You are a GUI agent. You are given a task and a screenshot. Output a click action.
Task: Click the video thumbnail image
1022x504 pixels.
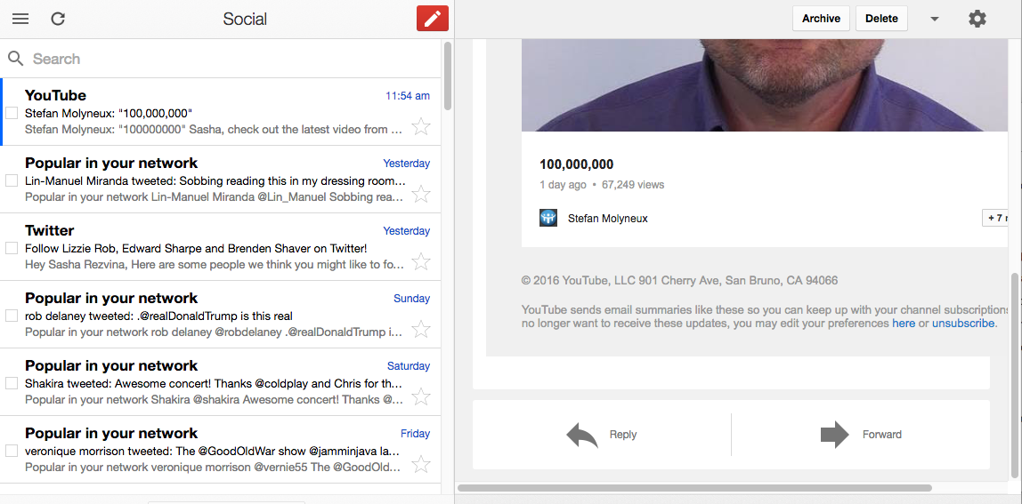click(x=765, y=84)
